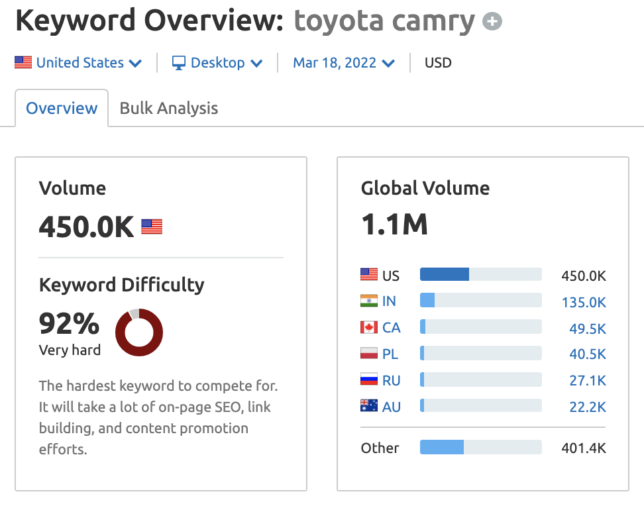Click the CA volume link showing 49.5K
644x506 pixels.
point(587,328)
